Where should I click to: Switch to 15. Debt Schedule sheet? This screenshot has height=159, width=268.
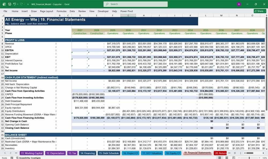pos(109,153)
